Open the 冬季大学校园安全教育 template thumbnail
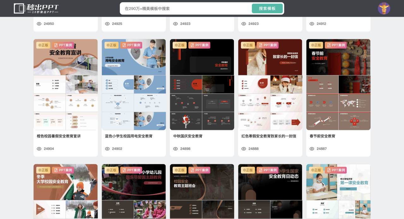 (x=66, y=192)
